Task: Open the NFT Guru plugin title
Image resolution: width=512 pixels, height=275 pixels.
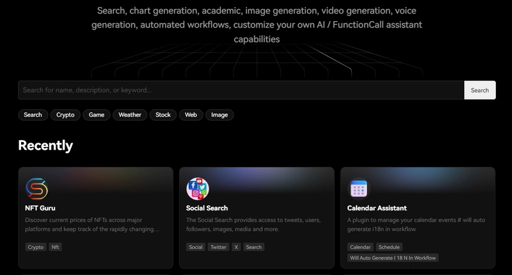Action: 41,208
